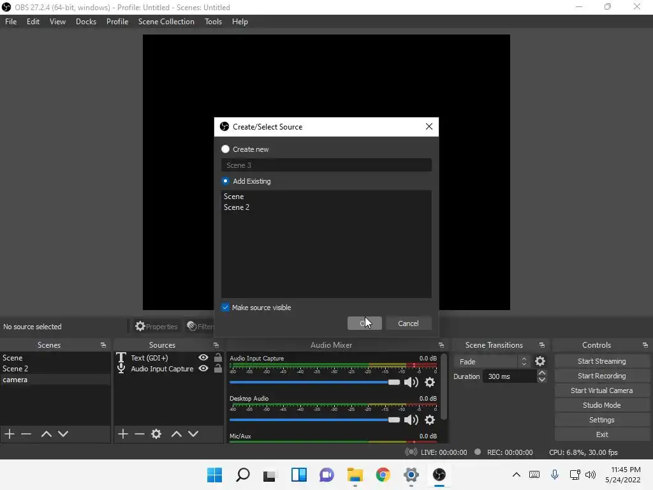
Task: Click Start Streaming
Action: click(602, 361)
